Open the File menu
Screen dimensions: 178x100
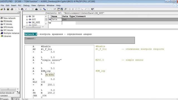pyautogui.click(x=2, y=6)
